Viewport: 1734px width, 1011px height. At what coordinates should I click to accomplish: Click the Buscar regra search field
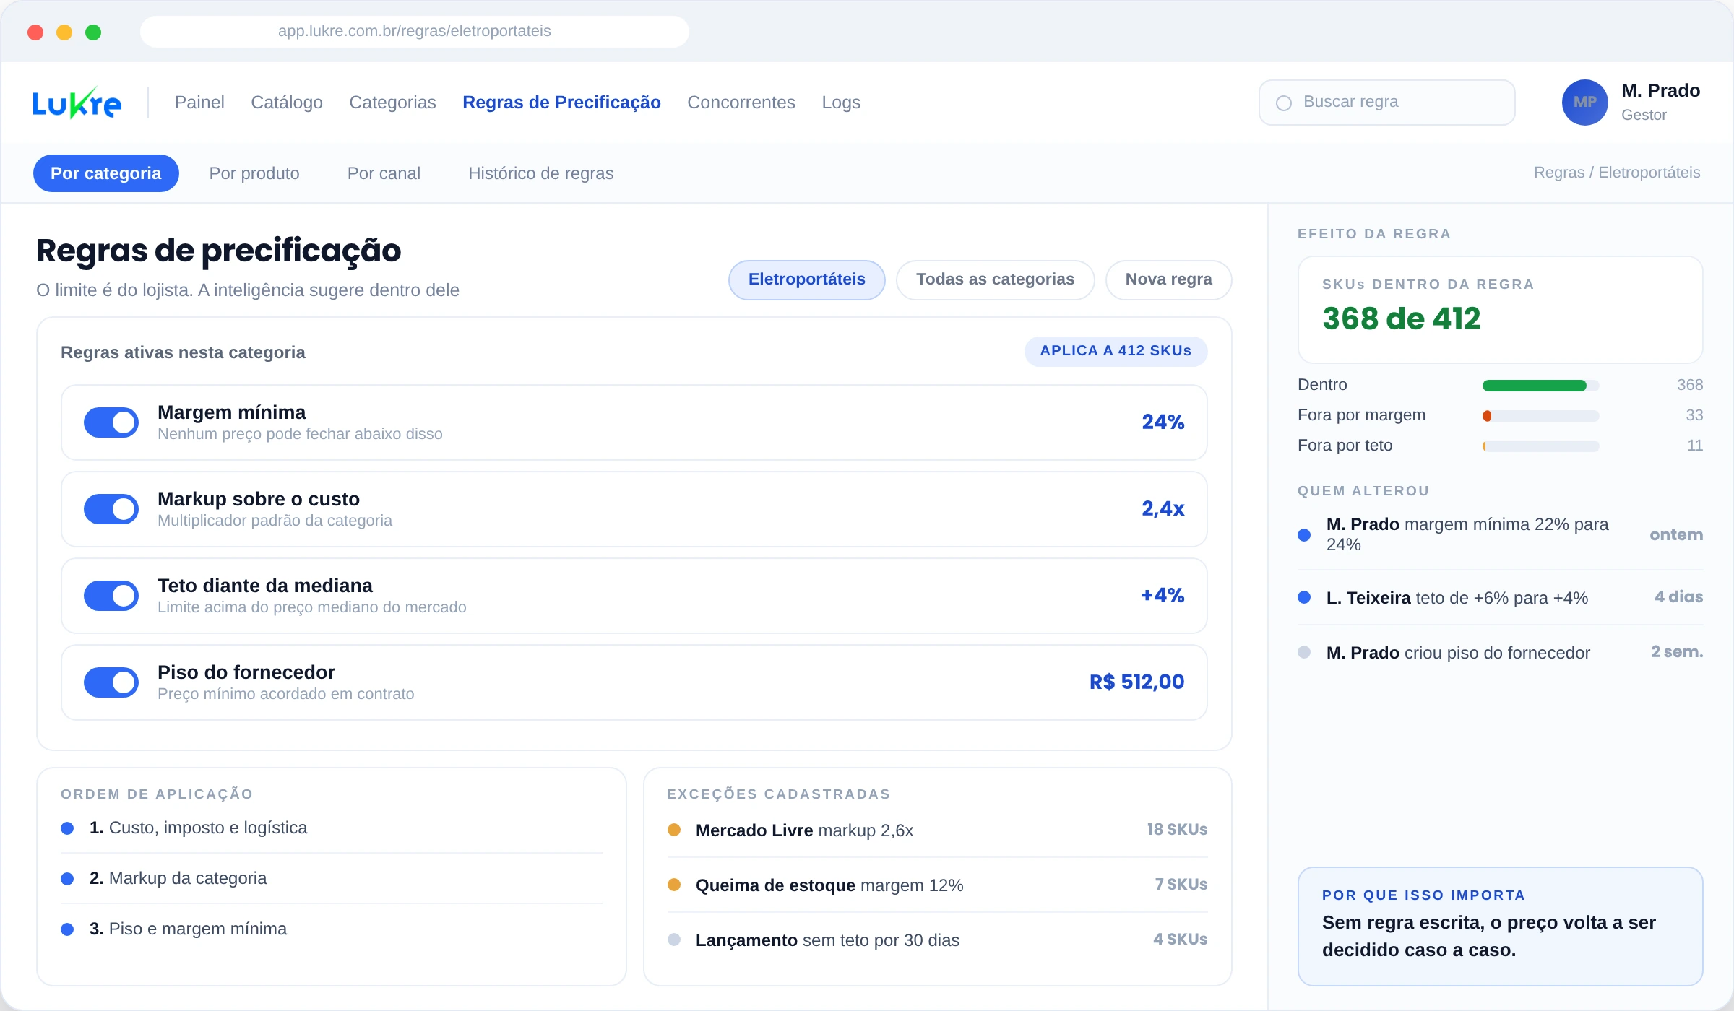click(x=1387, y=103)
